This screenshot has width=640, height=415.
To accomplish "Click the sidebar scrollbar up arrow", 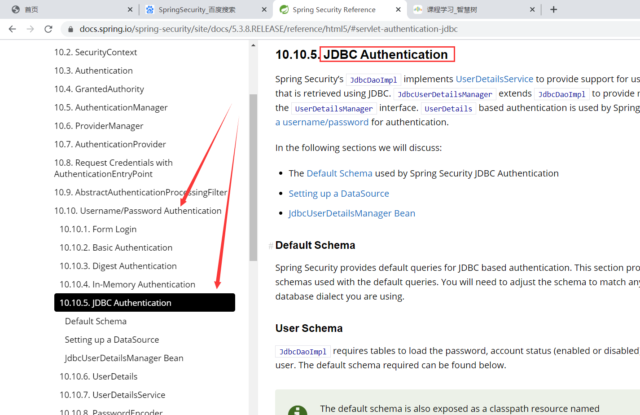I will (253, 45).
